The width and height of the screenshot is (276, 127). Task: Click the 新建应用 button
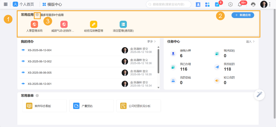(x=243, y=15)
